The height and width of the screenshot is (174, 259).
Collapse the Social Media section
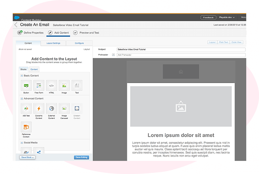22,142
